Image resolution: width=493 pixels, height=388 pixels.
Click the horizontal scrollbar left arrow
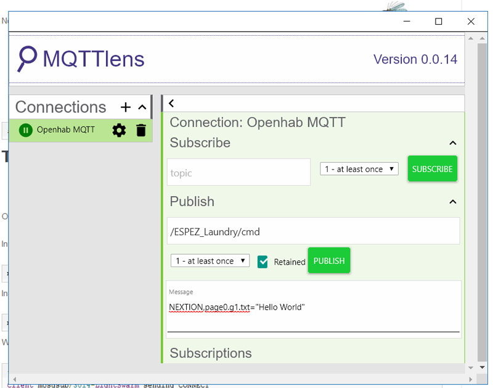(14, 379)
